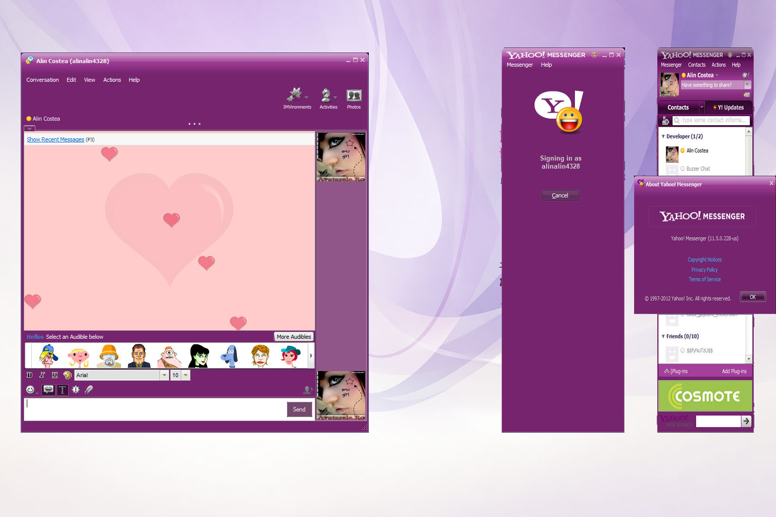Open Edit menu in chat window

[71, 80]
